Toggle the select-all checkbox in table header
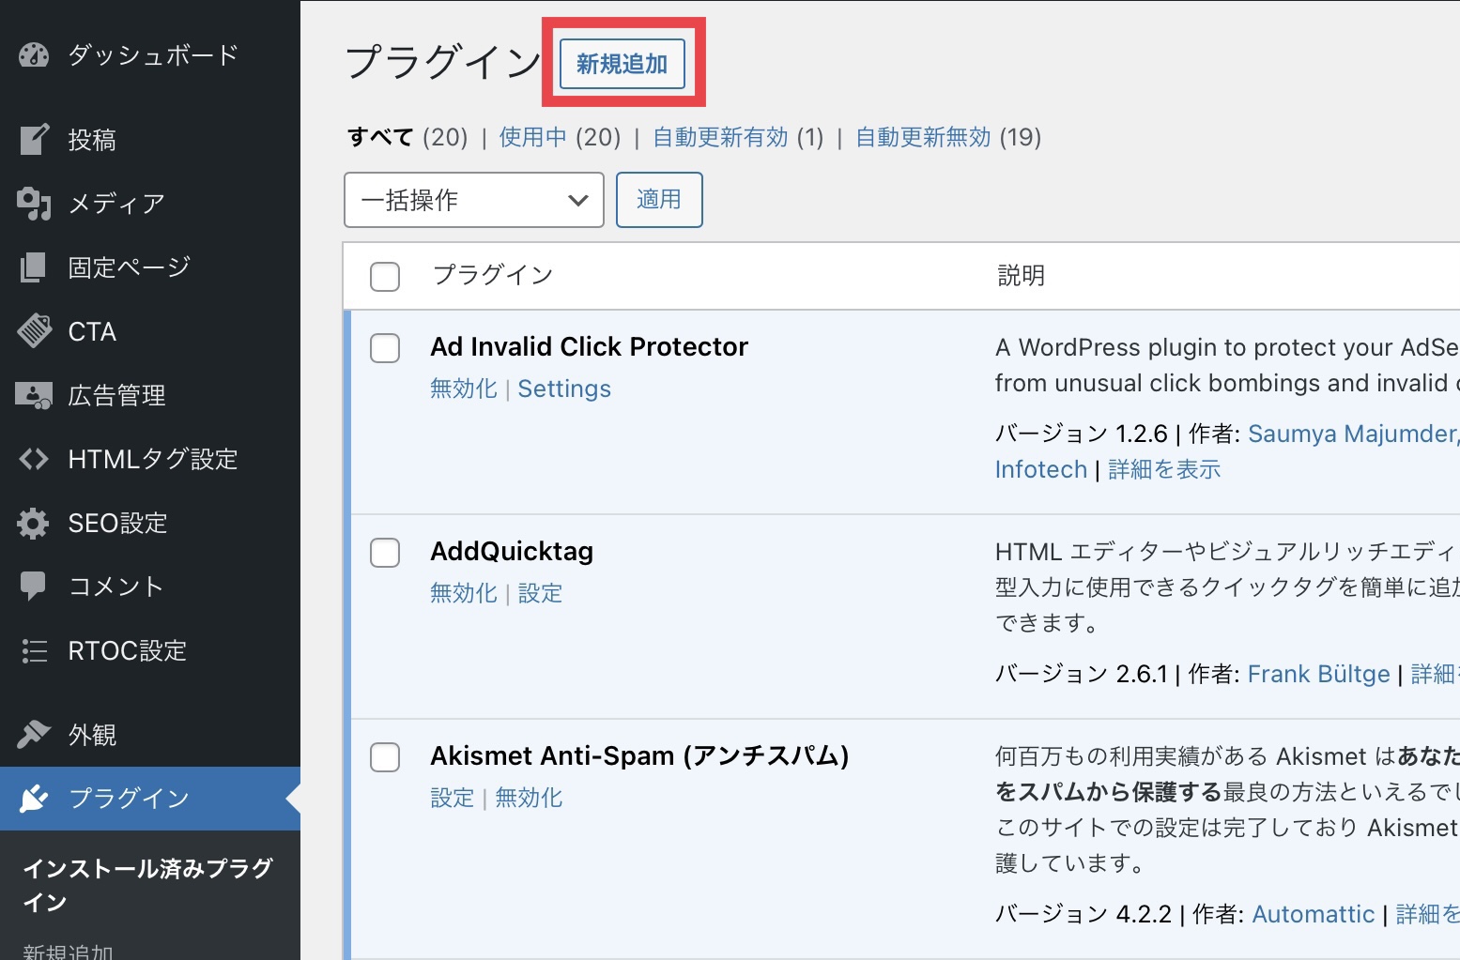The image size is (1460, 960). click(385, 277)
